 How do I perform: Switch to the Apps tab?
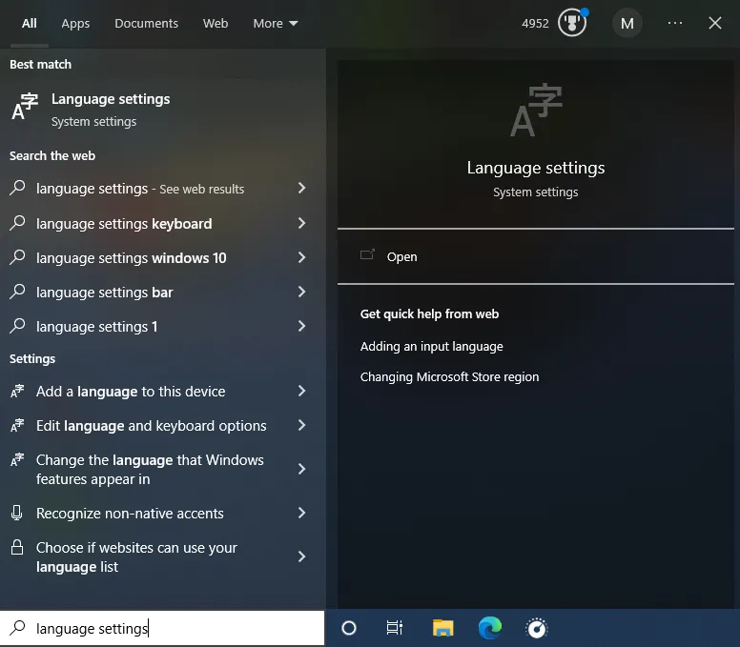click(75, 24)
